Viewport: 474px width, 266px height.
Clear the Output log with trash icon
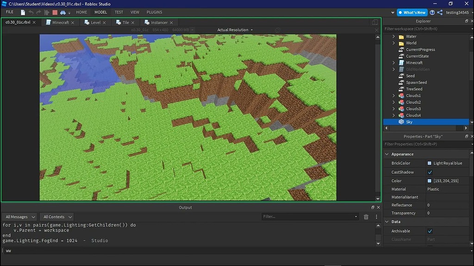point(366,216)
